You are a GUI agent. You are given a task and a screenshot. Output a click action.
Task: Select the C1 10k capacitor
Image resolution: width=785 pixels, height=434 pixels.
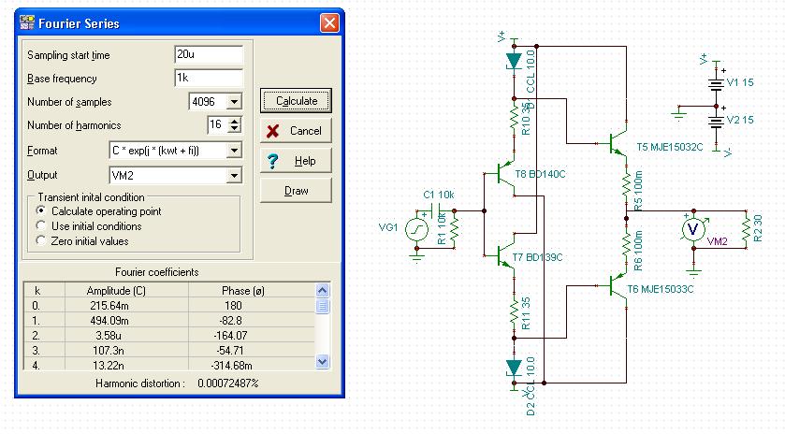click(x=435, y=210)
